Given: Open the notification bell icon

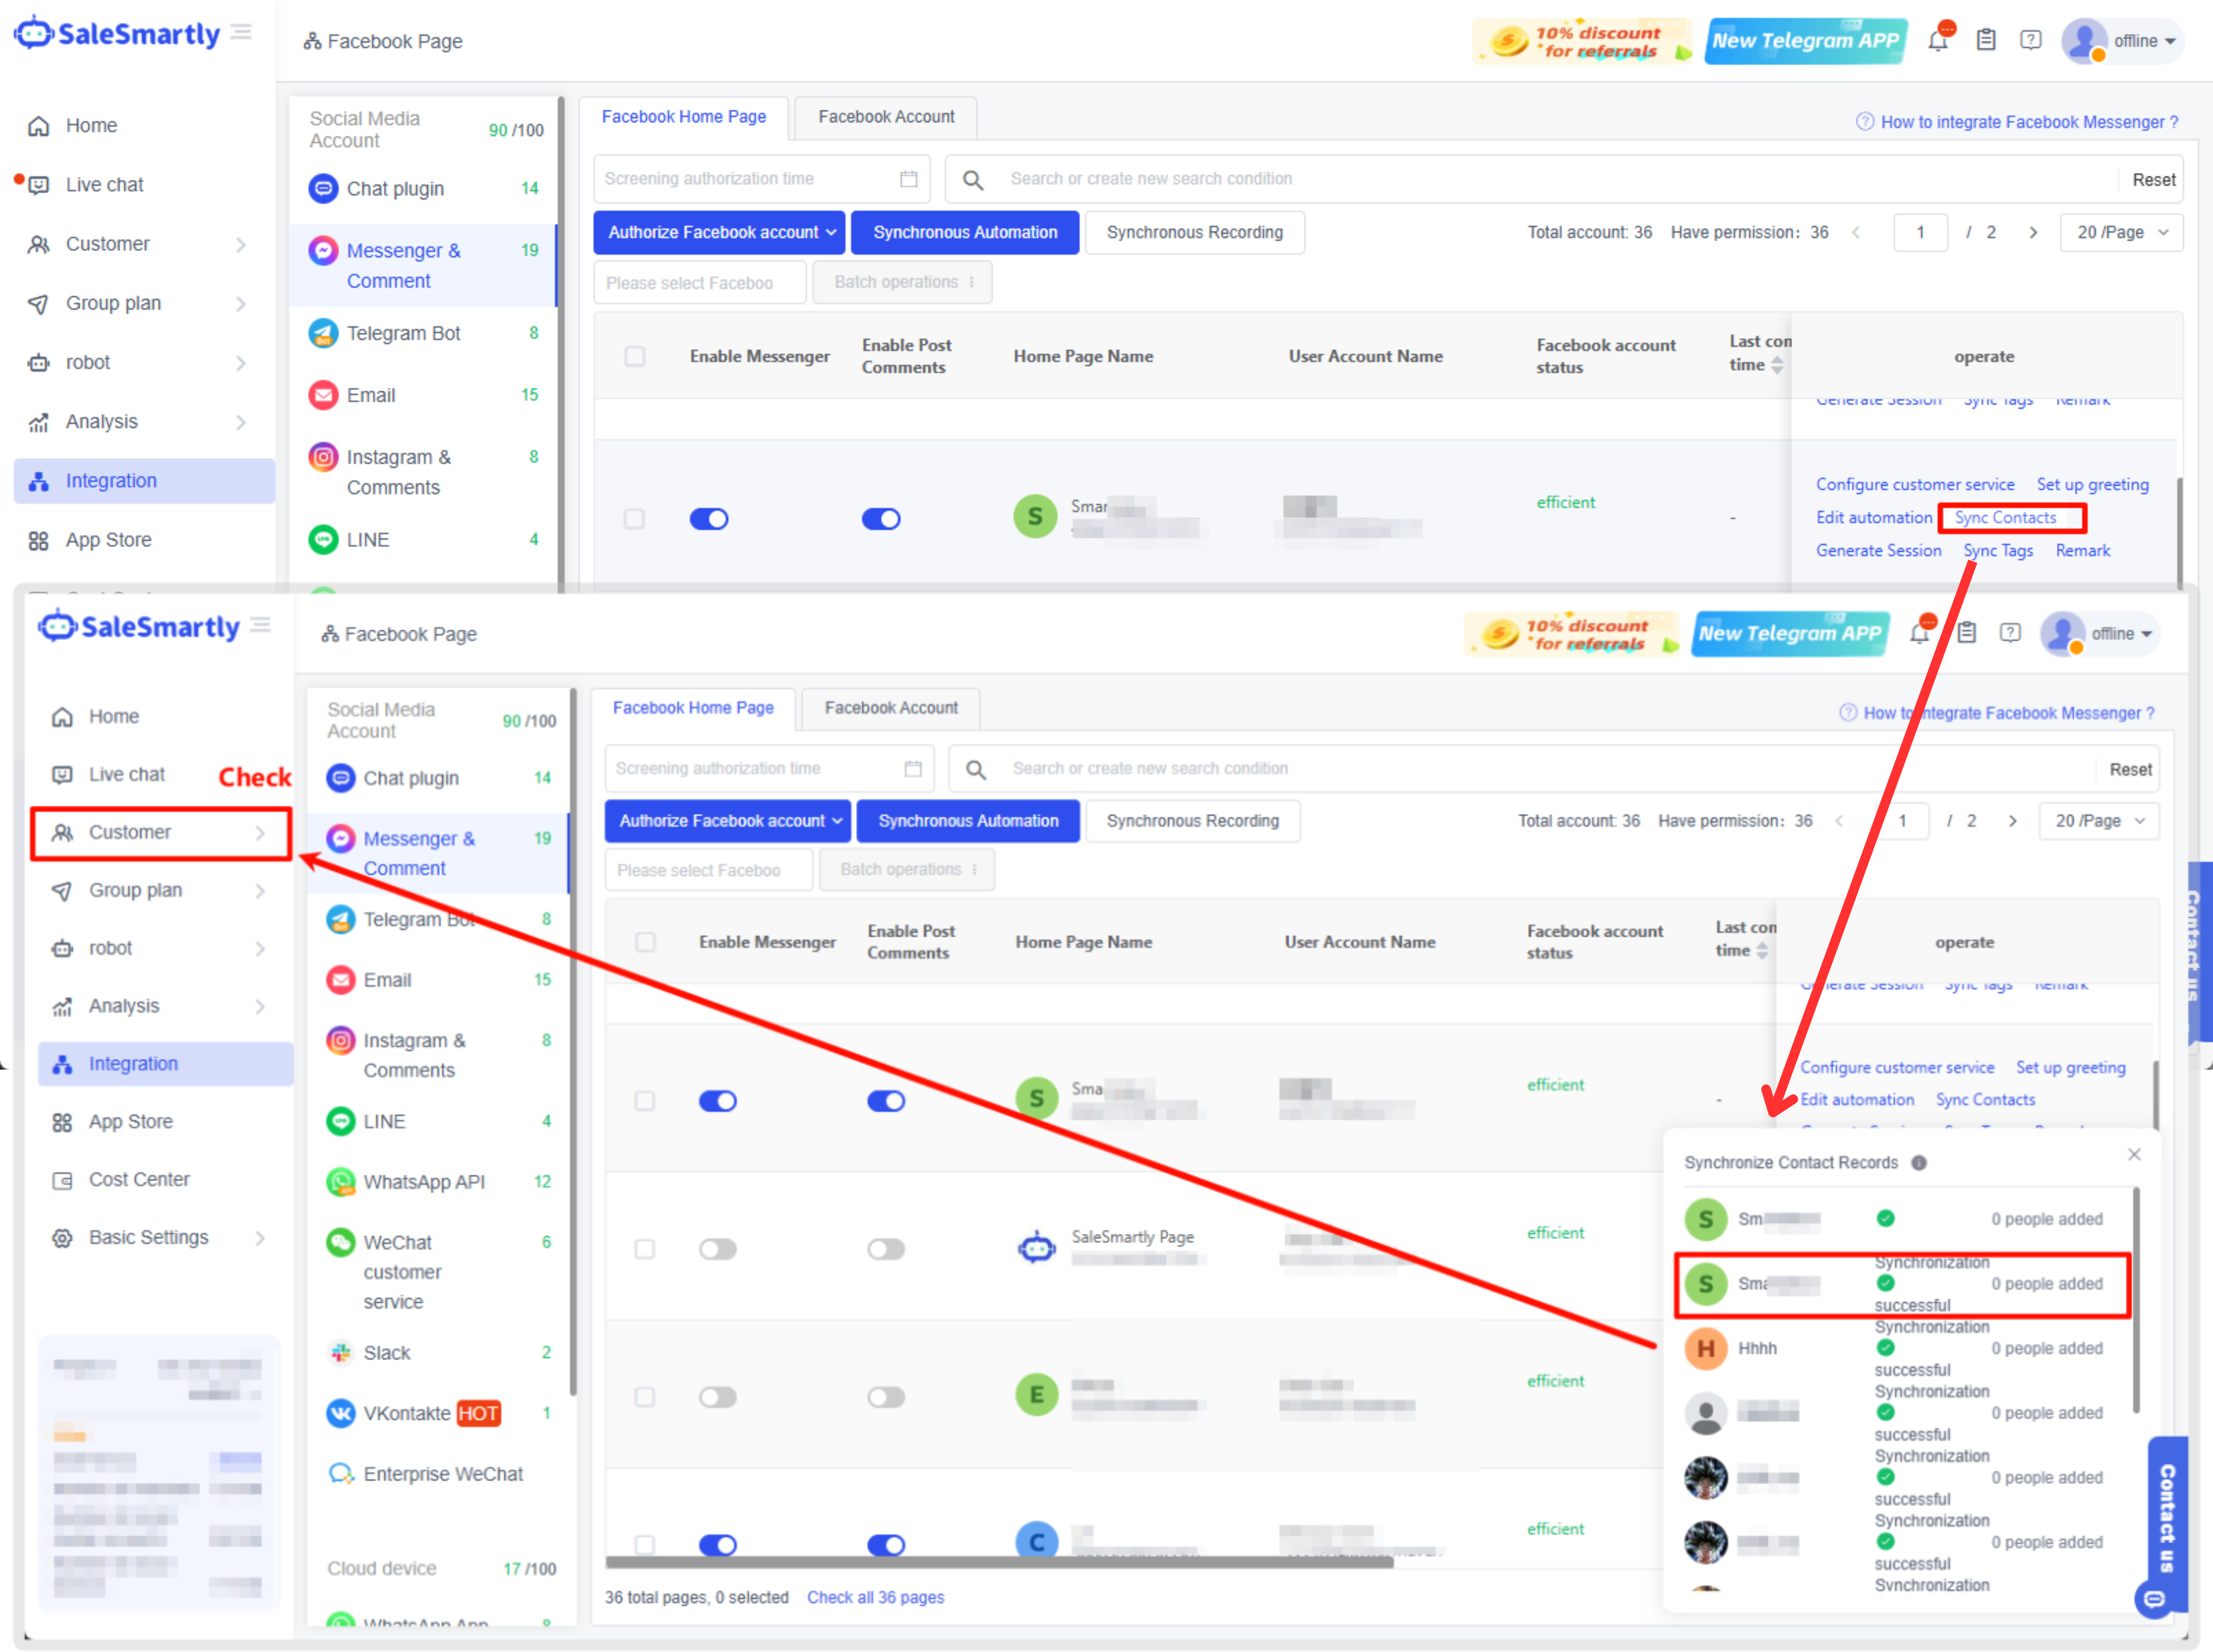Looking at the screenshot, I should coord(1919,634).
